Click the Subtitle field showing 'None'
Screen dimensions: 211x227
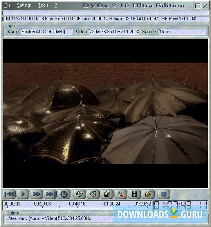182,32
